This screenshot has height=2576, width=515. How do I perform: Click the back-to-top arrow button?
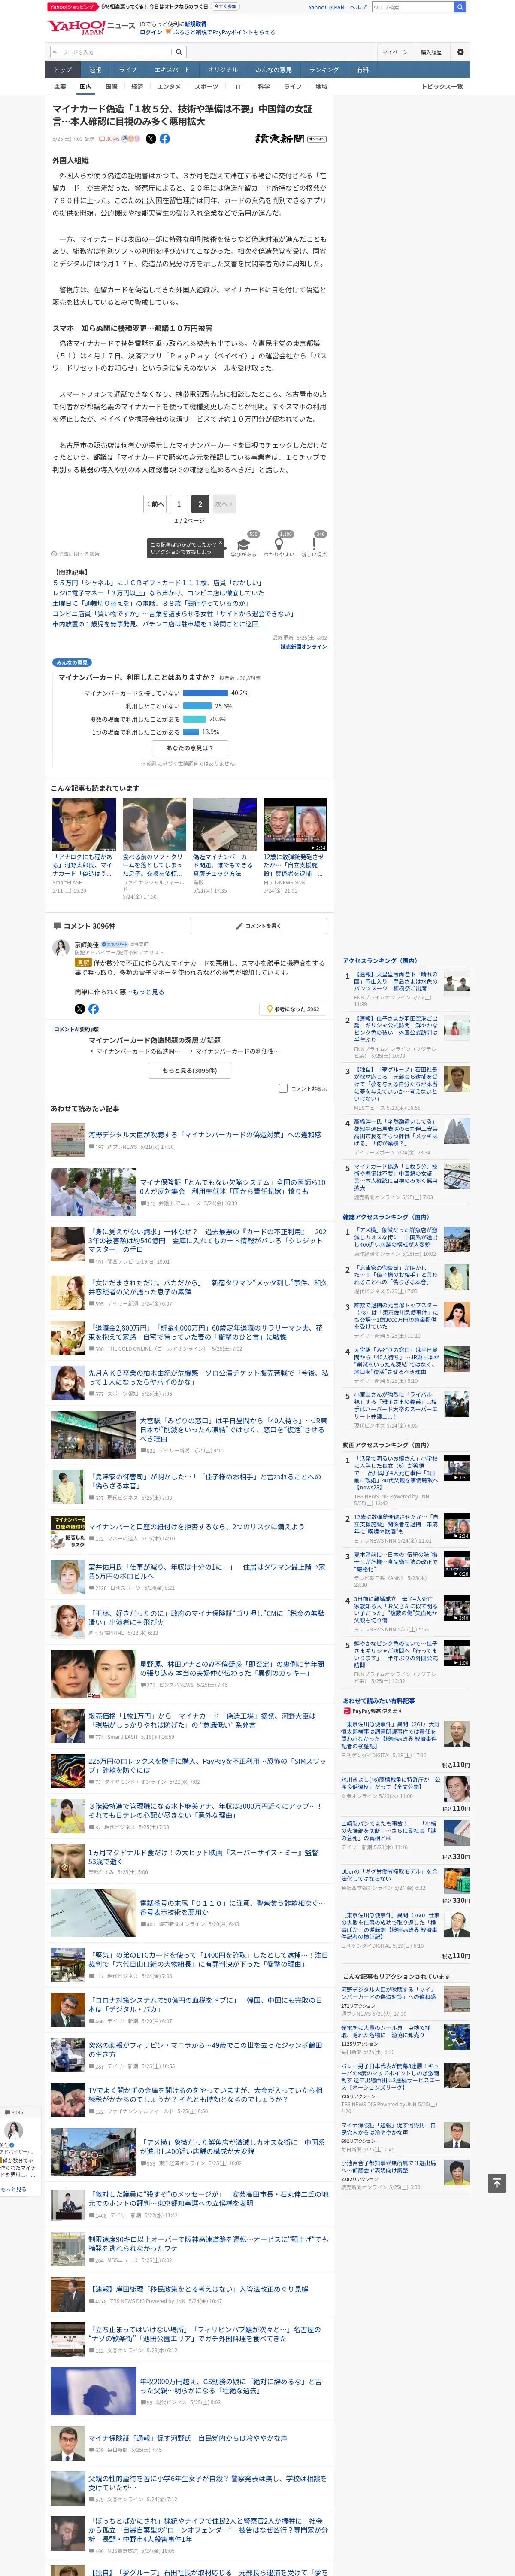[498, 2184]
